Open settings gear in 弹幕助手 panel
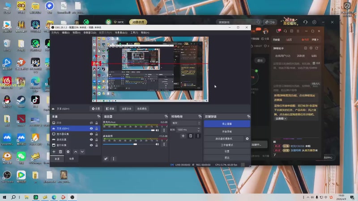 pyautogui.click(x=311, y=48)
